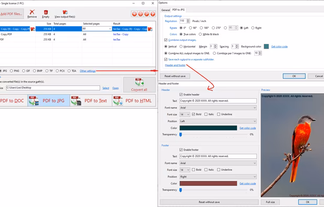Choose the BMP output format
This screenshot has height=207, width=324.
(x=34, y=71)
